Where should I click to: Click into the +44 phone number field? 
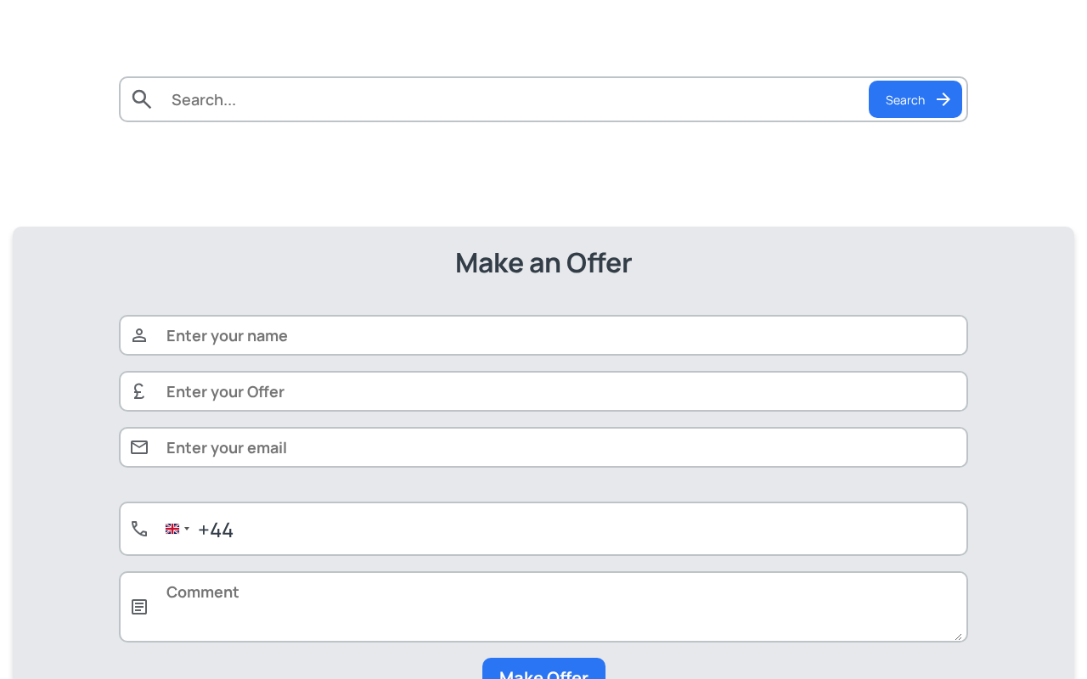[x=579, y=529]
